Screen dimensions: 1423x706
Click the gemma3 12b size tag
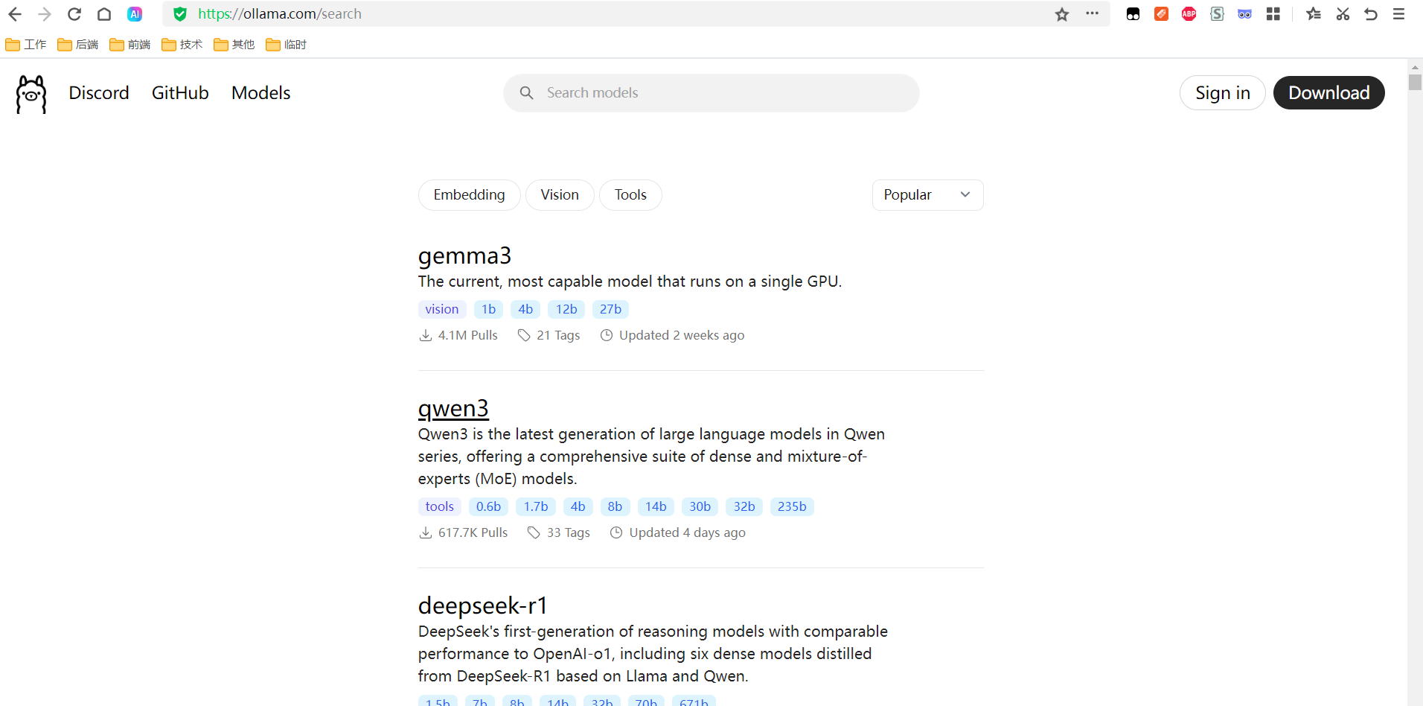(566, 309)
